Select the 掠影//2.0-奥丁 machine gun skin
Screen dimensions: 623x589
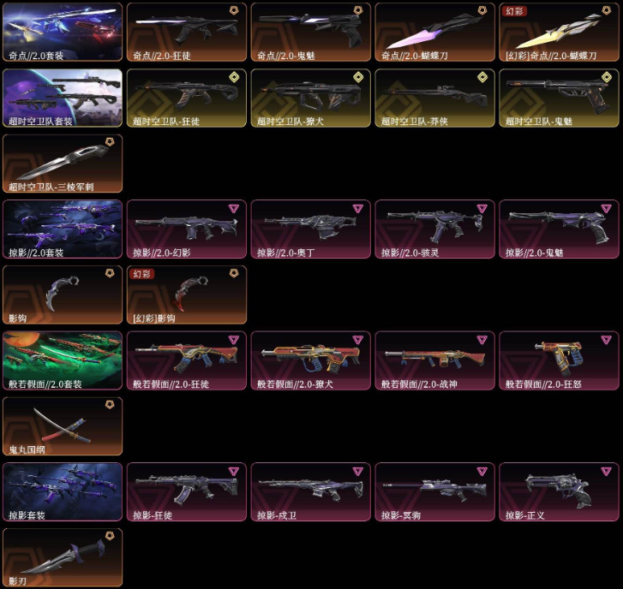pos(311,229)
